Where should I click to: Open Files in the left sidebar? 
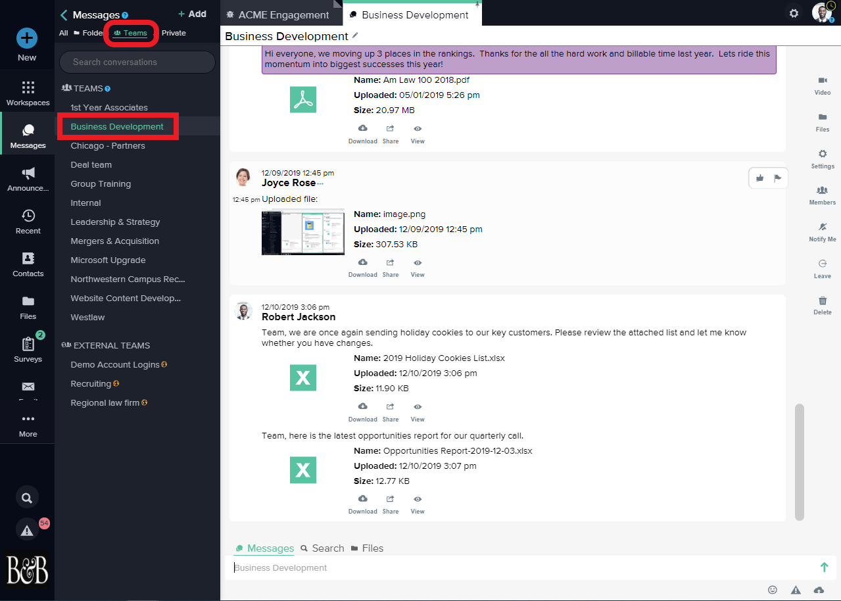click(x=28, y=307)
